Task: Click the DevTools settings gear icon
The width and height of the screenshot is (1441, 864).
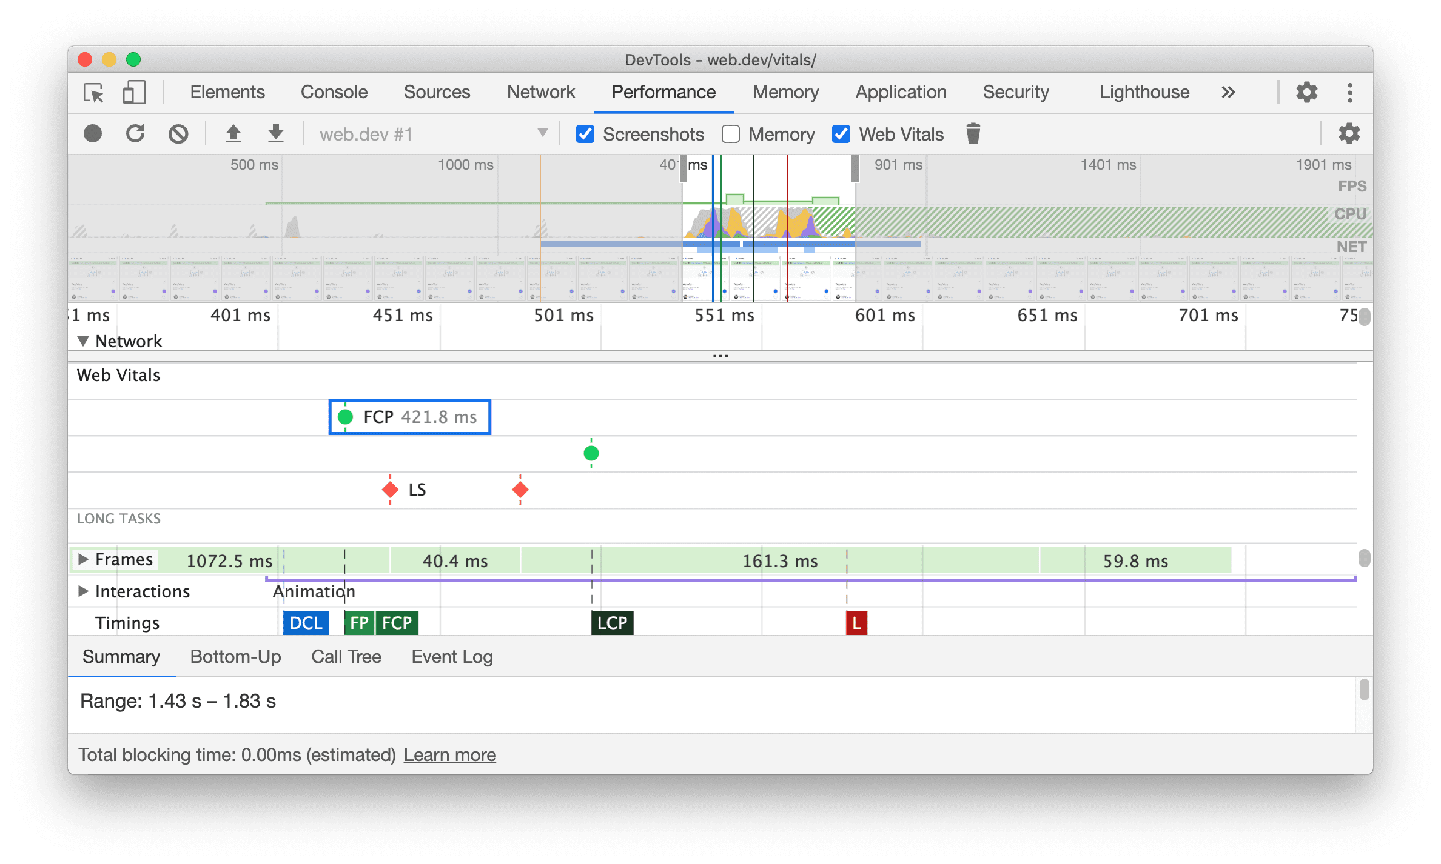Action: [1306, 91]
